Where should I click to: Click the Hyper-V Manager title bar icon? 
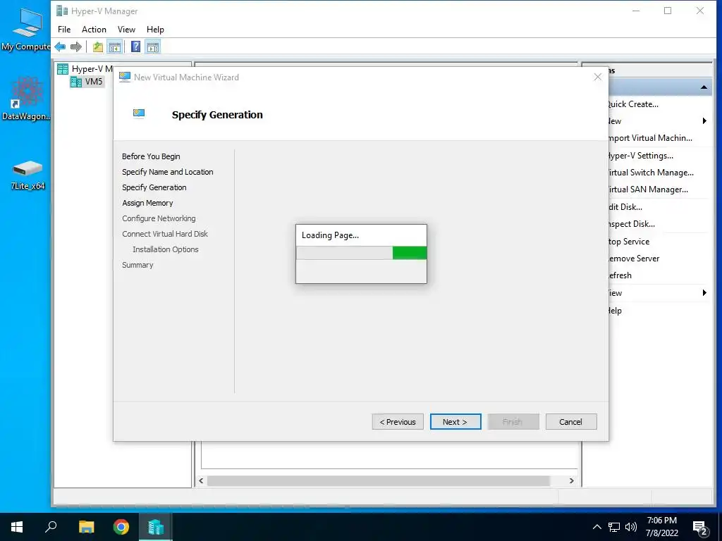(x=62, y=11)
